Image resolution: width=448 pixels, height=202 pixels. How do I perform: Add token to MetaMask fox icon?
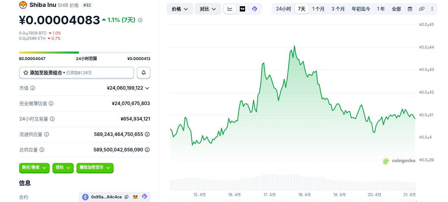[135, 197]
